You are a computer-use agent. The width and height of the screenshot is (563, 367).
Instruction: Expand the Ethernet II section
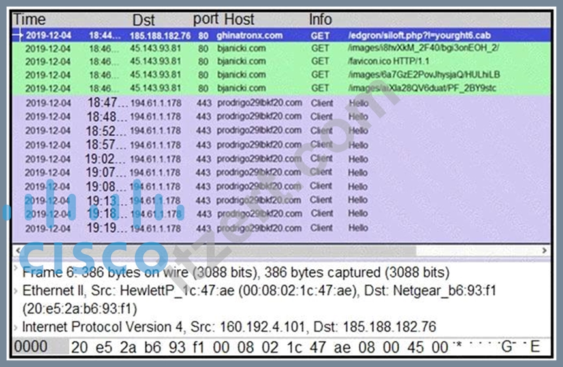(16, 291)
